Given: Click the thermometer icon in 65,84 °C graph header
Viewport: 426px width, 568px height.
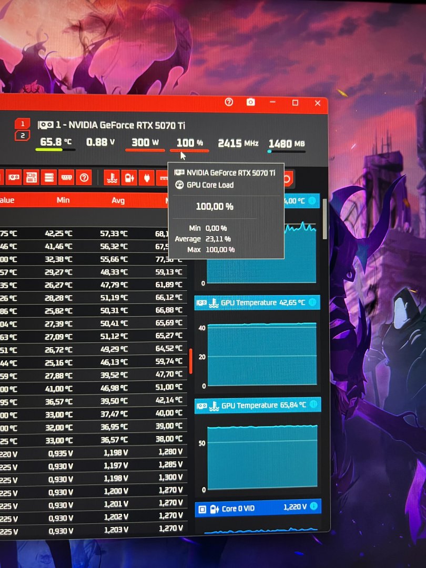Looking at the screenshot, I should coord(215,405).
